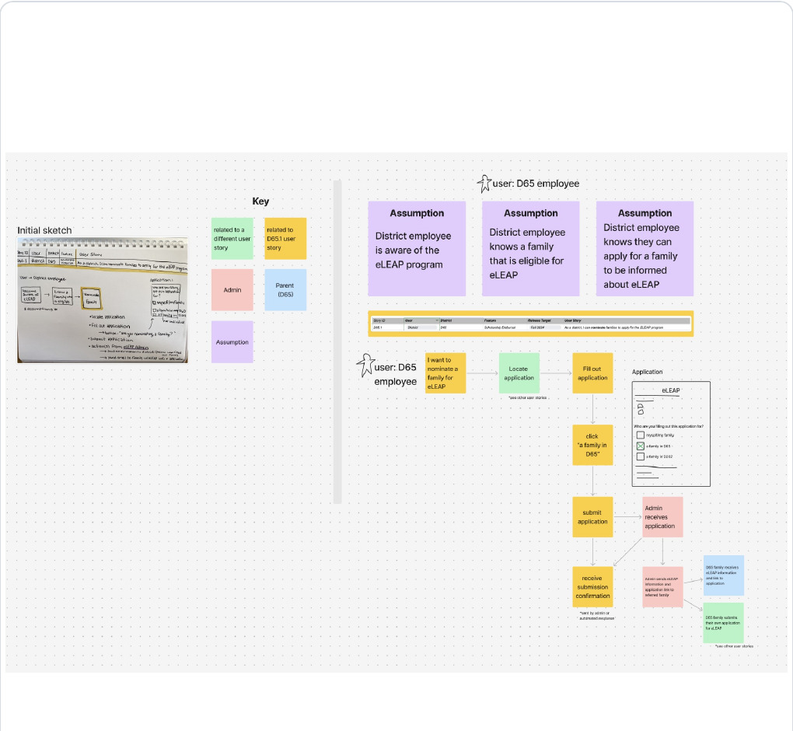Click the 'eLEAP' title inside the wireframe

(671, 390)
